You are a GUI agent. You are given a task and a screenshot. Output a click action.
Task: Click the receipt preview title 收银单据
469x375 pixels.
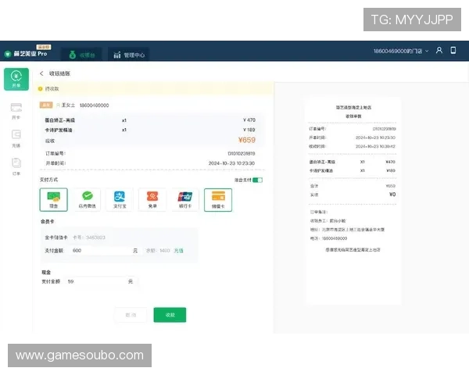click(353, 116)
